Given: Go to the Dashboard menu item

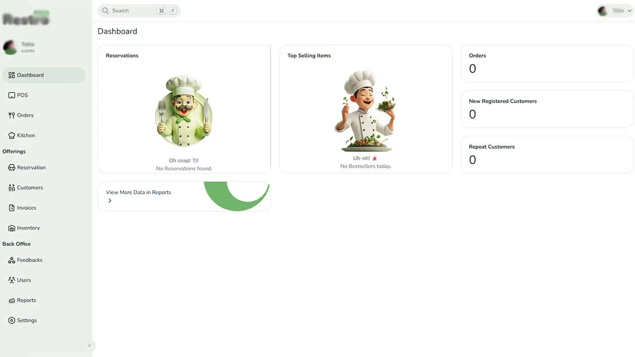Looking at the screenshot, I should pos(44,75).
